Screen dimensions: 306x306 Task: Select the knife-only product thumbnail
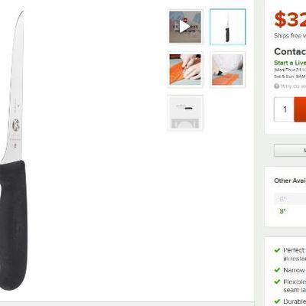(x=228, y=27)
